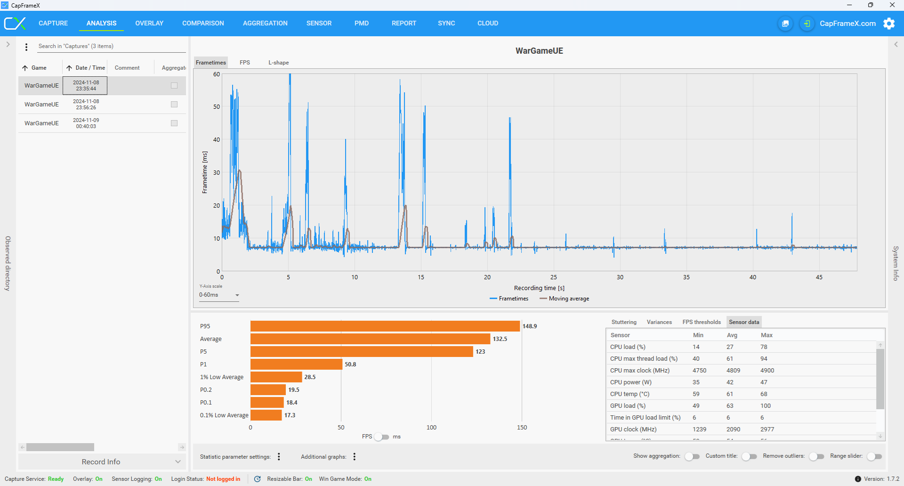Screen dimensions: 904x486
Task: Open the screenshot icon button in header
Action: pyautogui.click(x=785, y=24)
